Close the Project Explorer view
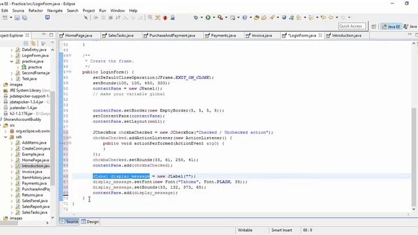Viewport: 418px width, 235px height. [27, 35]
